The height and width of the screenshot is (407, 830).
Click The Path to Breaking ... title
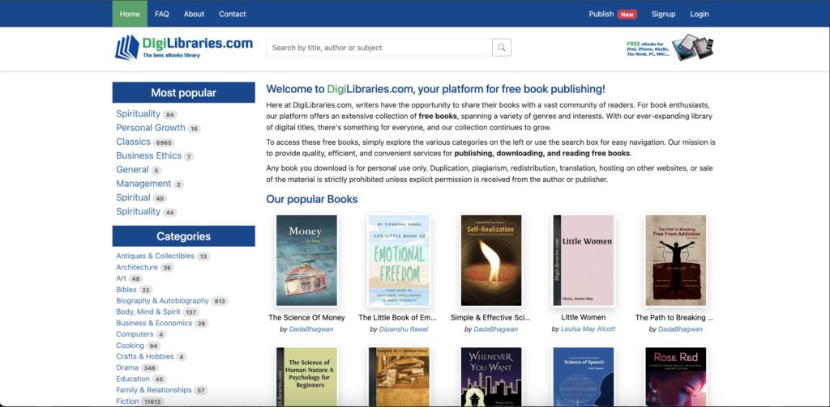[674, 318]
